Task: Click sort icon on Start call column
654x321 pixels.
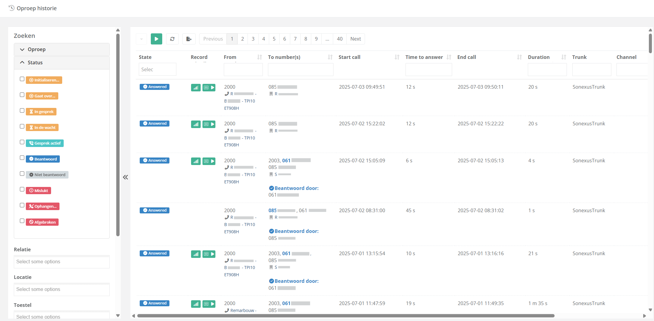Action: coord(397,57)
